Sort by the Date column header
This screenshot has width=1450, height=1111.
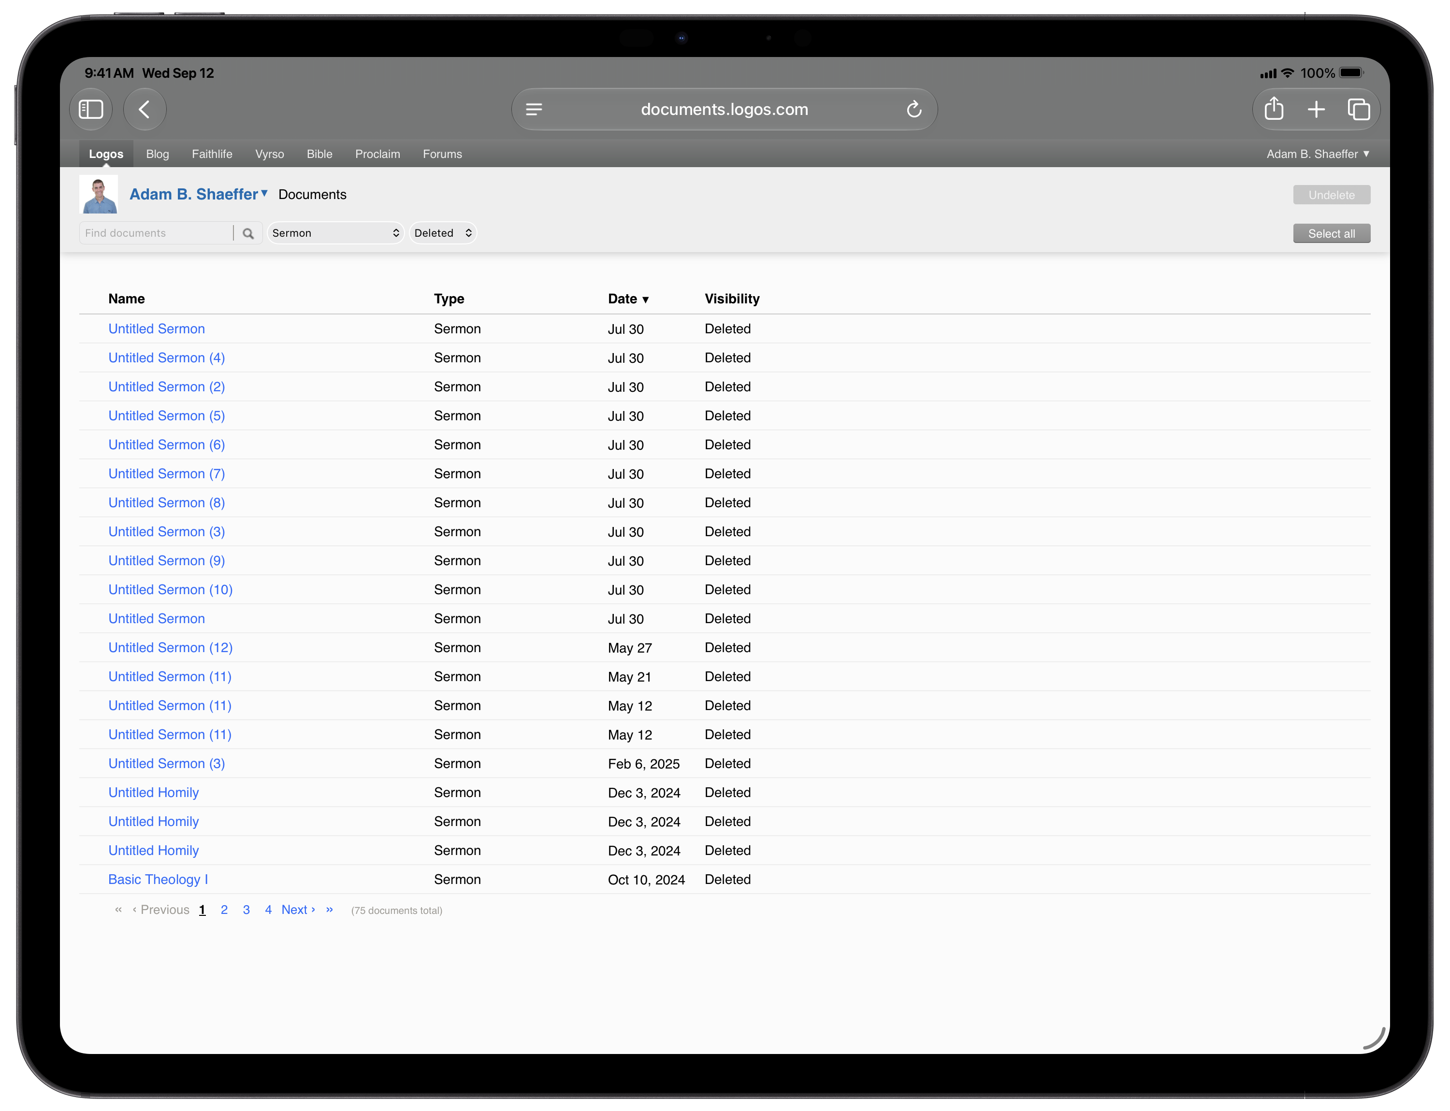point(628,299)
